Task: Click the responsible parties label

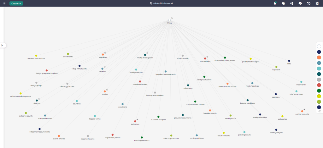Action: 113,138
